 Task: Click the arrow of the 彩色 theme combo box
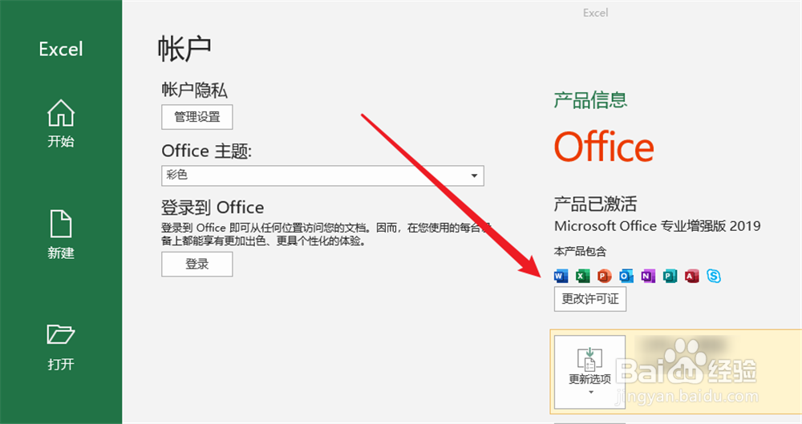tap(474, 176)
